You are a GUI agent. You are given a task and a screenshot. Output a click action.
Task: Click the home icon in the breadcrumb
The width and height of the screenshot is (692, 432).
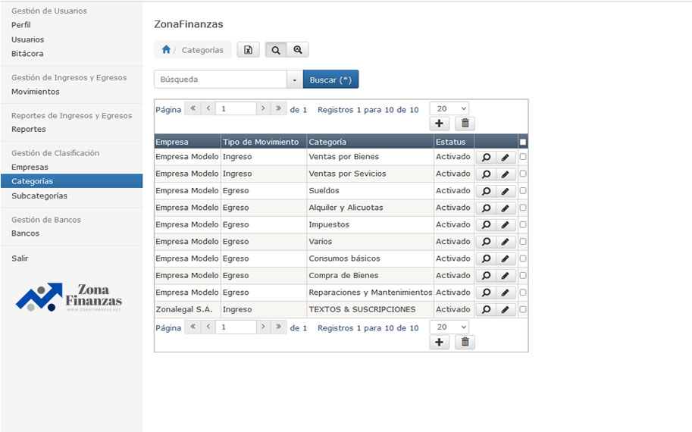(166, 50)
